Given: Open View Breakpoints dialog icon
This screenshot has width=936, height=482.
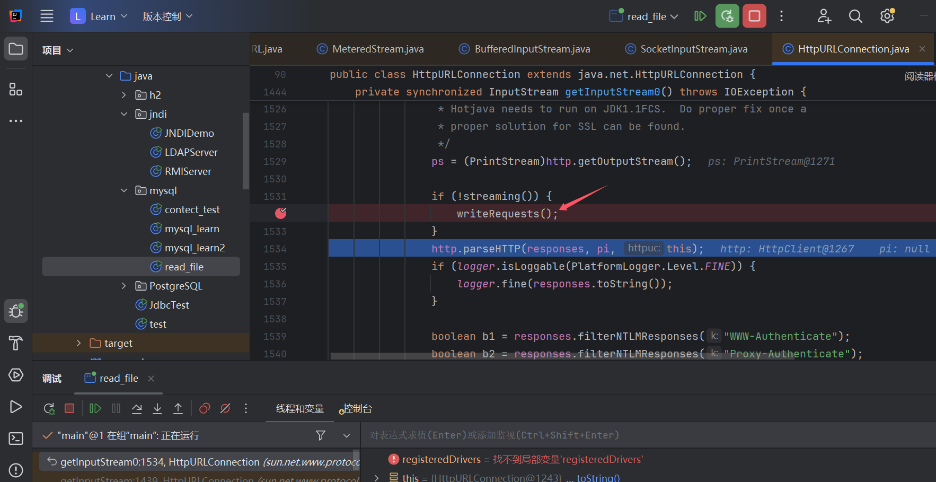Looking at the screenshot, I should coord(205,408).
